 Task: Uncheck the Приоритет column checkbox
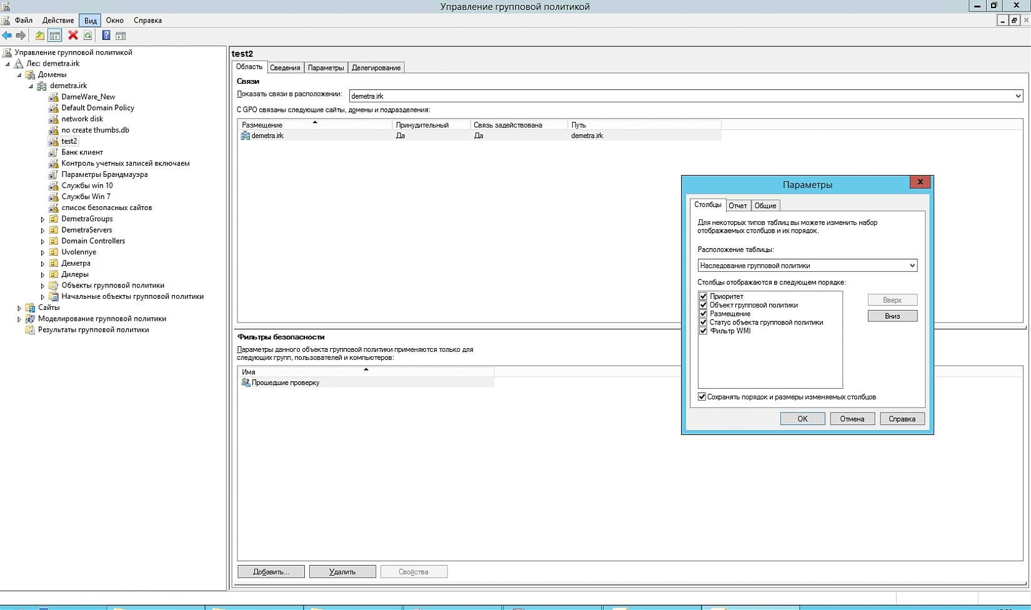pos(703,296)
